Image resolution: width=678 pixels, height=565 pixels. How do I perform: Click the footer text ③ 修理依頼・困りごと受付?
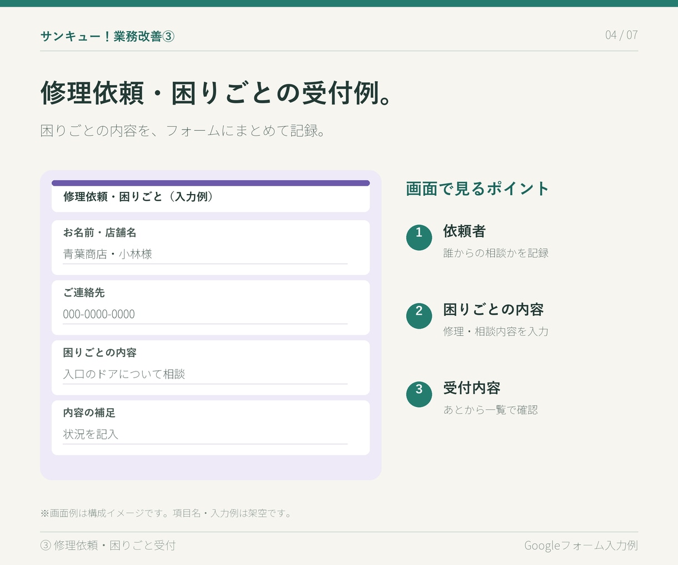108,546
